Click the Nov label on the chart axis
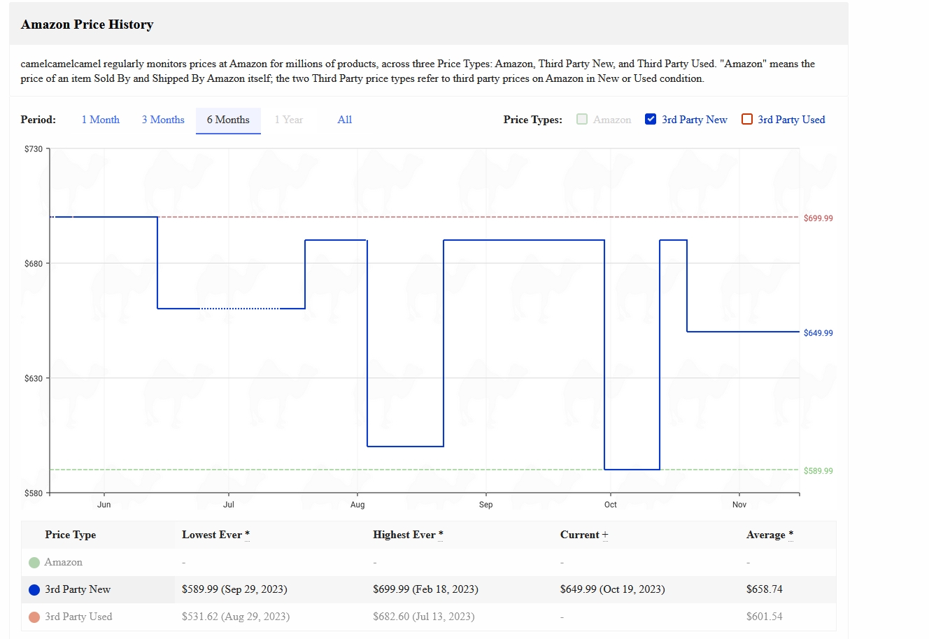 click(739, 505)
